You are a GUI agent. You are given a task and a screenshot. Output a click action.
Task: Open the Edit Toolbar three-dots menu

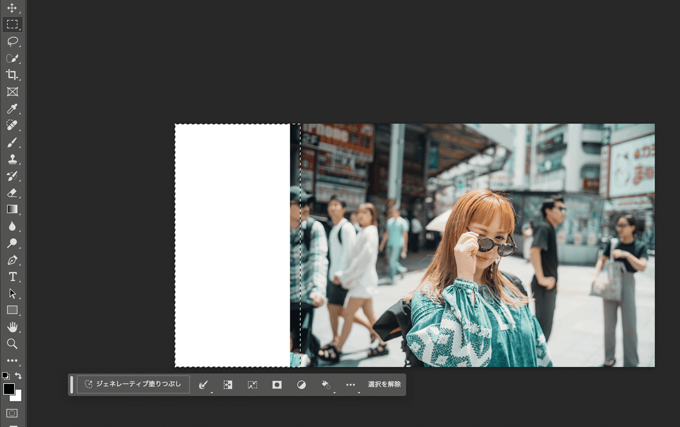pos(12,361)
